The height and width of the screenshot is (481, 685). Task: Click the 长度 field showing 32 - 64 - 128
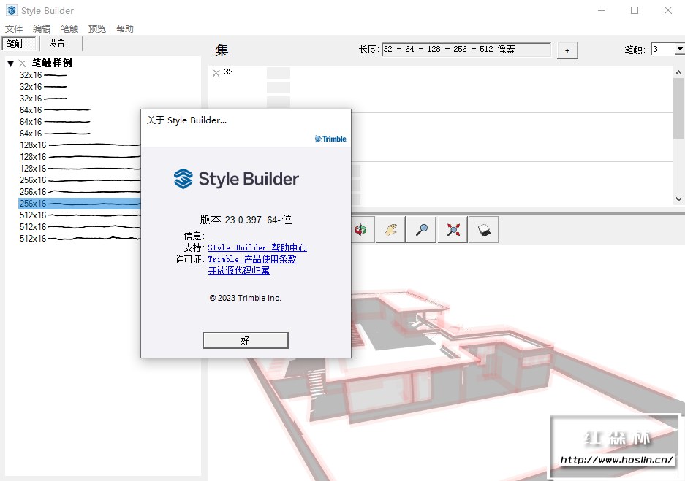pos(466,50)
